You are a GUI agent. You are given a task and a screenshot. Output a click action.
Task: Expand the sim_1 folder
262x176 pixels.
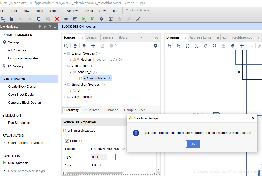pyautogui.click(x=70, y=91)
